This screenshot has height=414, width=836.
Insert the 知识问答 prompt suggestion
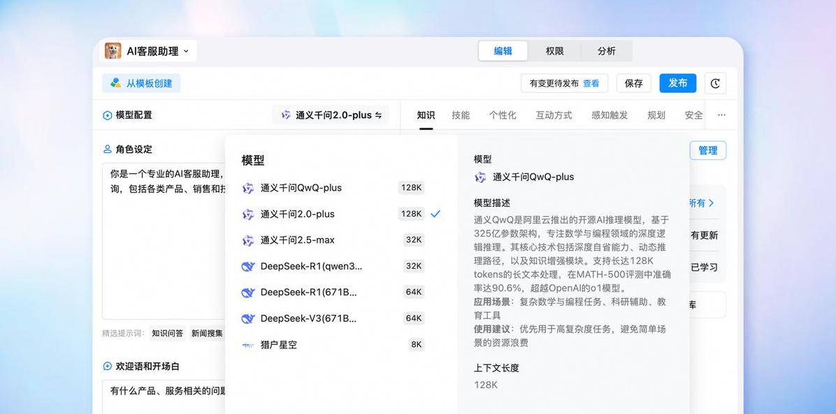tap(168, 333)
